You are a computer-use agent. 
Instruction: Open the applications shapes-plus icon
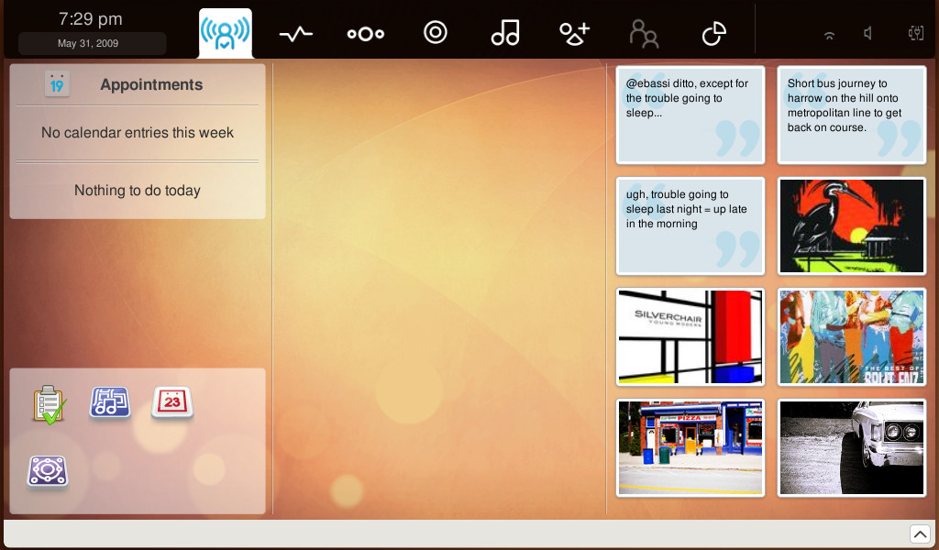tap(574, 34)
